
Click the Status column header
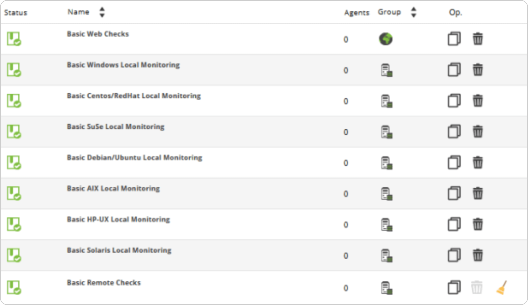(x=15, y=12)
